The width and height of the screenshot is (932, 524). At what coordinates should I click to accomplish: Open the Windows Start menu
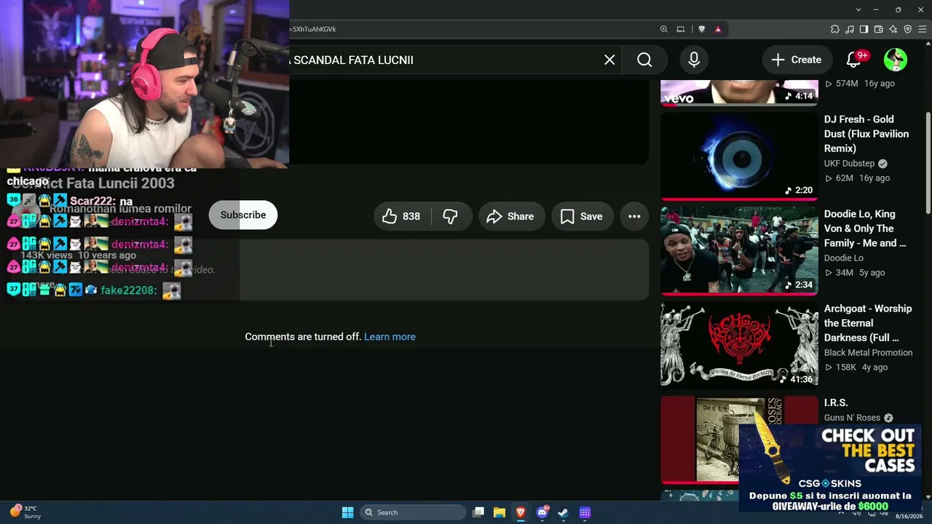[347, 512]
